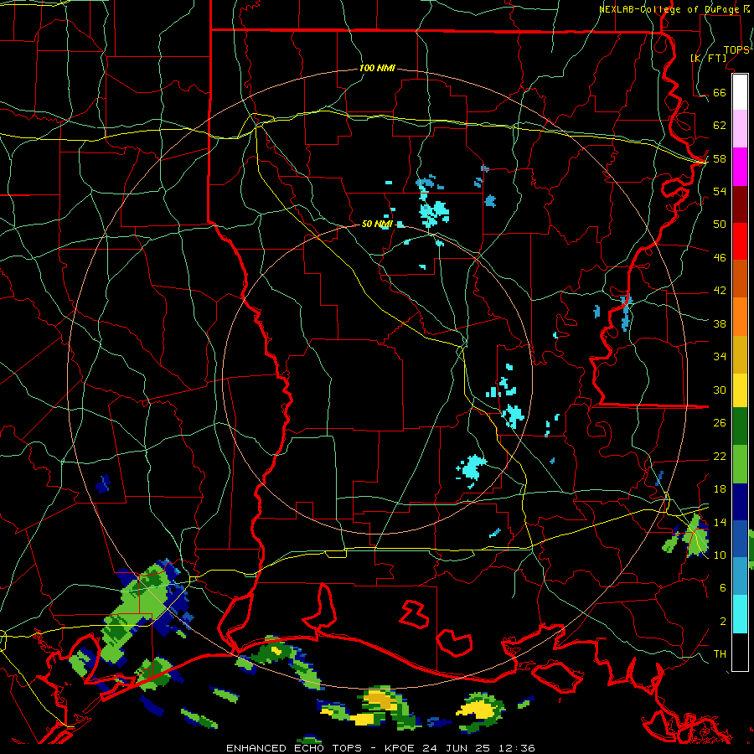This screenshot has height=754, width=754.
Task: Click the 66 legend value
Action: coord(720,93)
